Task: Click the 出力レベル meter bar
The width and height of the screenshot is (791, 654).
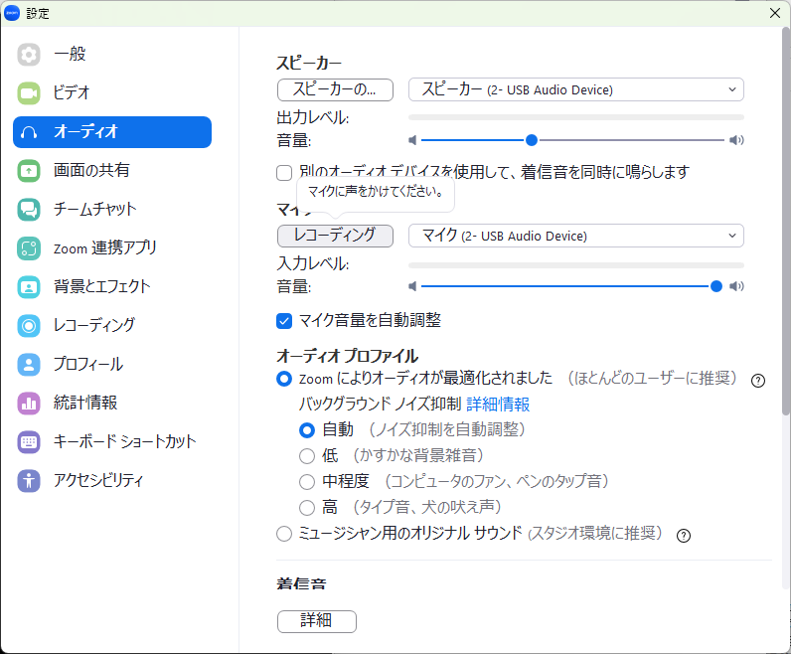Action: [x=576, y=117]
